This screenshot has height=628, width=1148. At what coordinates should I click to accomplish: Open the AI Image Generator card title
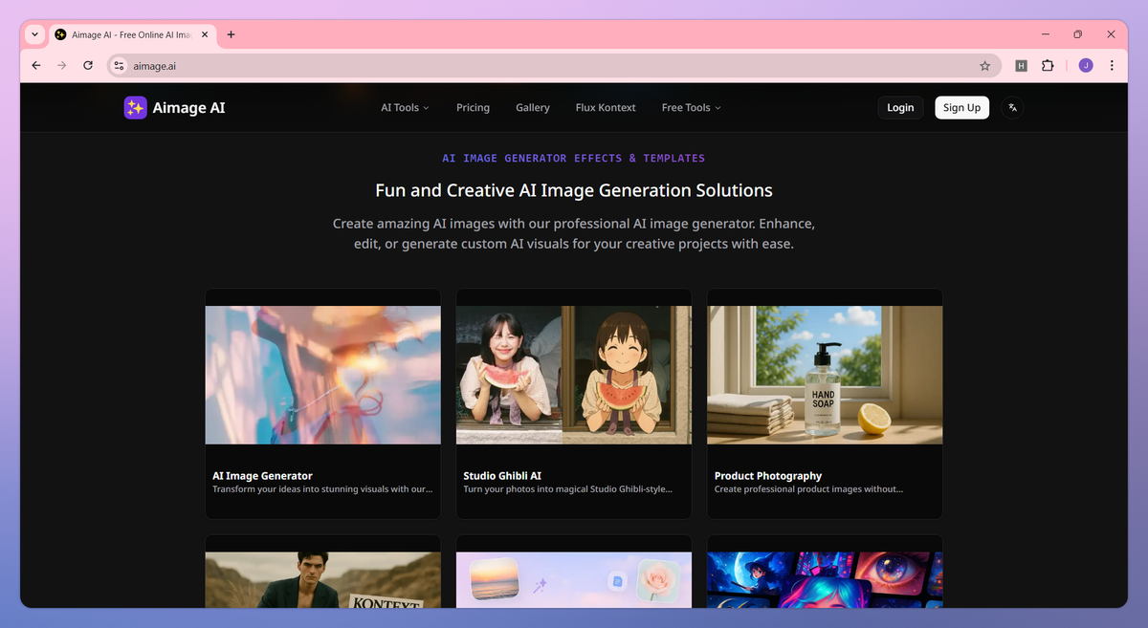262,475
